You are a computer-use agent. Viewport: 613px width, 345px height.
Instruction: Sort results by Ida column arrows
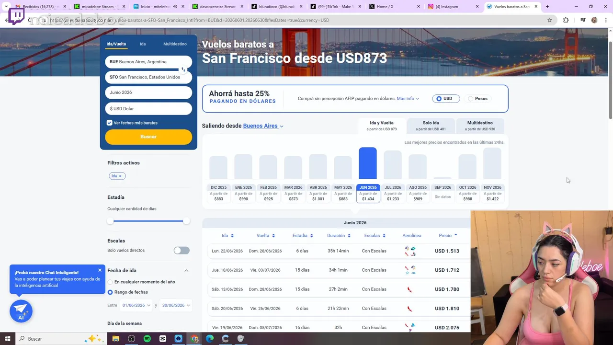232,236
